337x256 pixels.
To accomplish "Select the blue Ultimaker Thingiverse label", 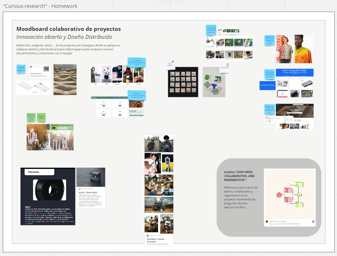I will 267,85.
